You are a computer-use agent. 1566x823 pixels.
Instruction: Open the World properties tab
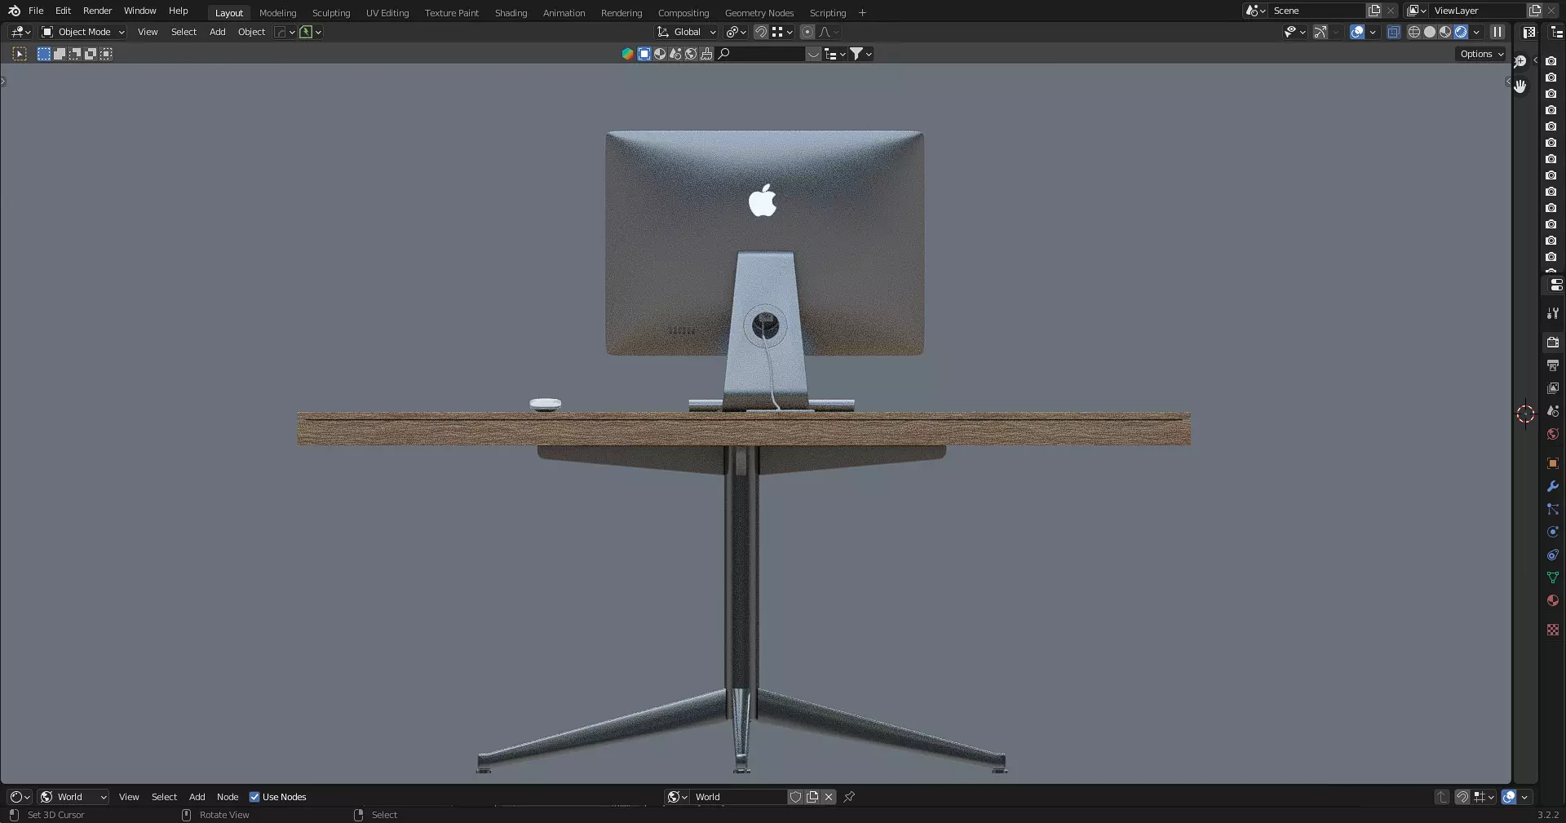[1553, 434]
